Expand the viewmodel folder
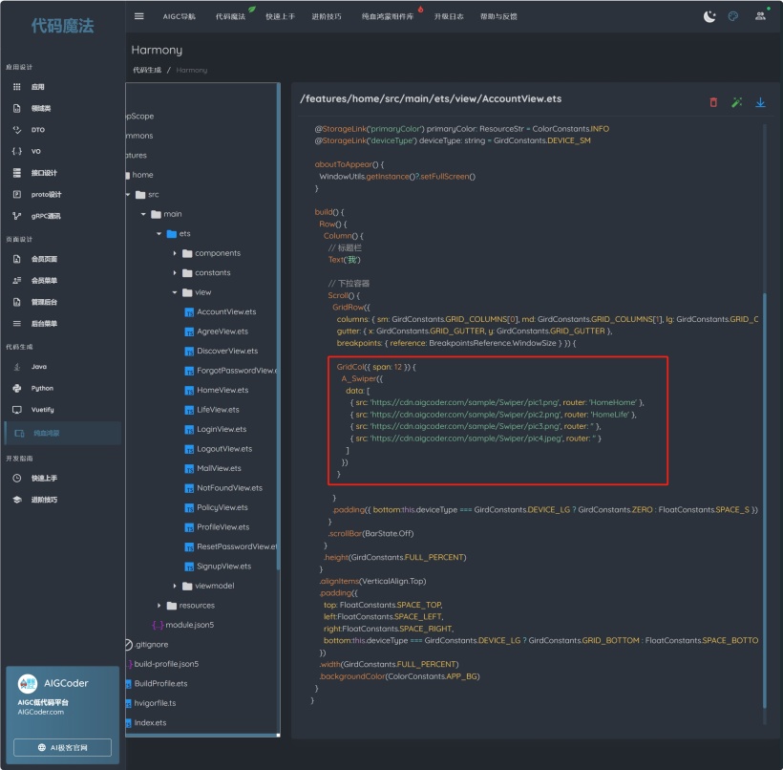 [176, 586]
